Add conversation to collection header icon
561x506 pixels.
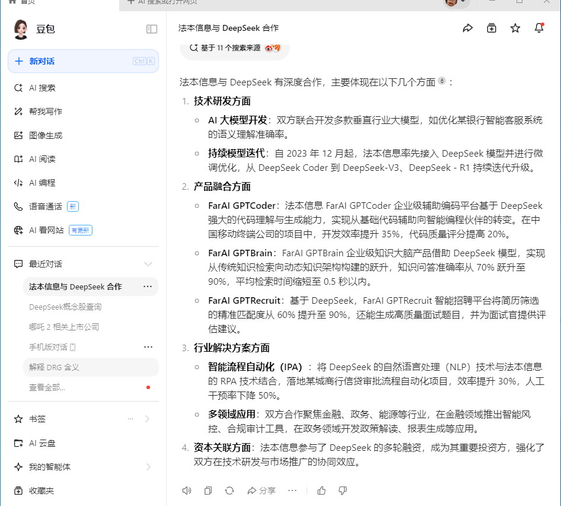point(492,28)
